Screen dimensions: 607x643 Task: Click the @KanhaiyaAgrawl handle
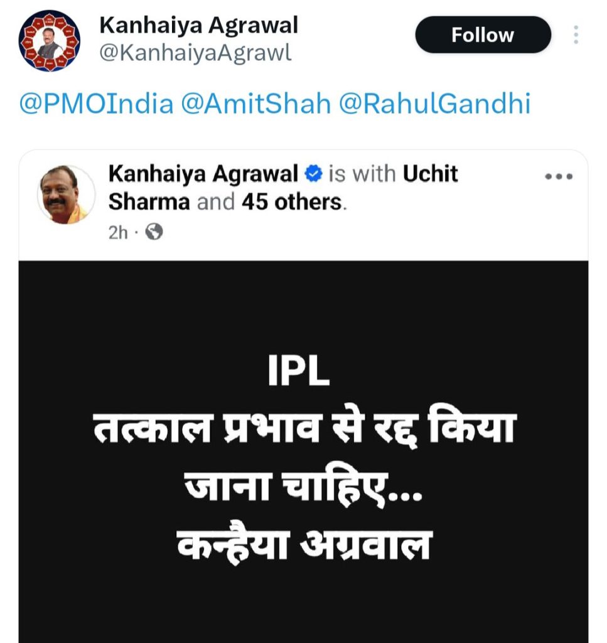[195, 53]
